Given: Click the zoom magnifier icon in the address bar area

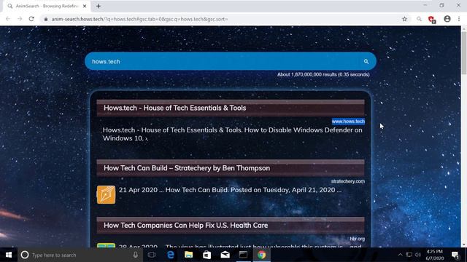Looking at the screenshot, I should [419, 19].
